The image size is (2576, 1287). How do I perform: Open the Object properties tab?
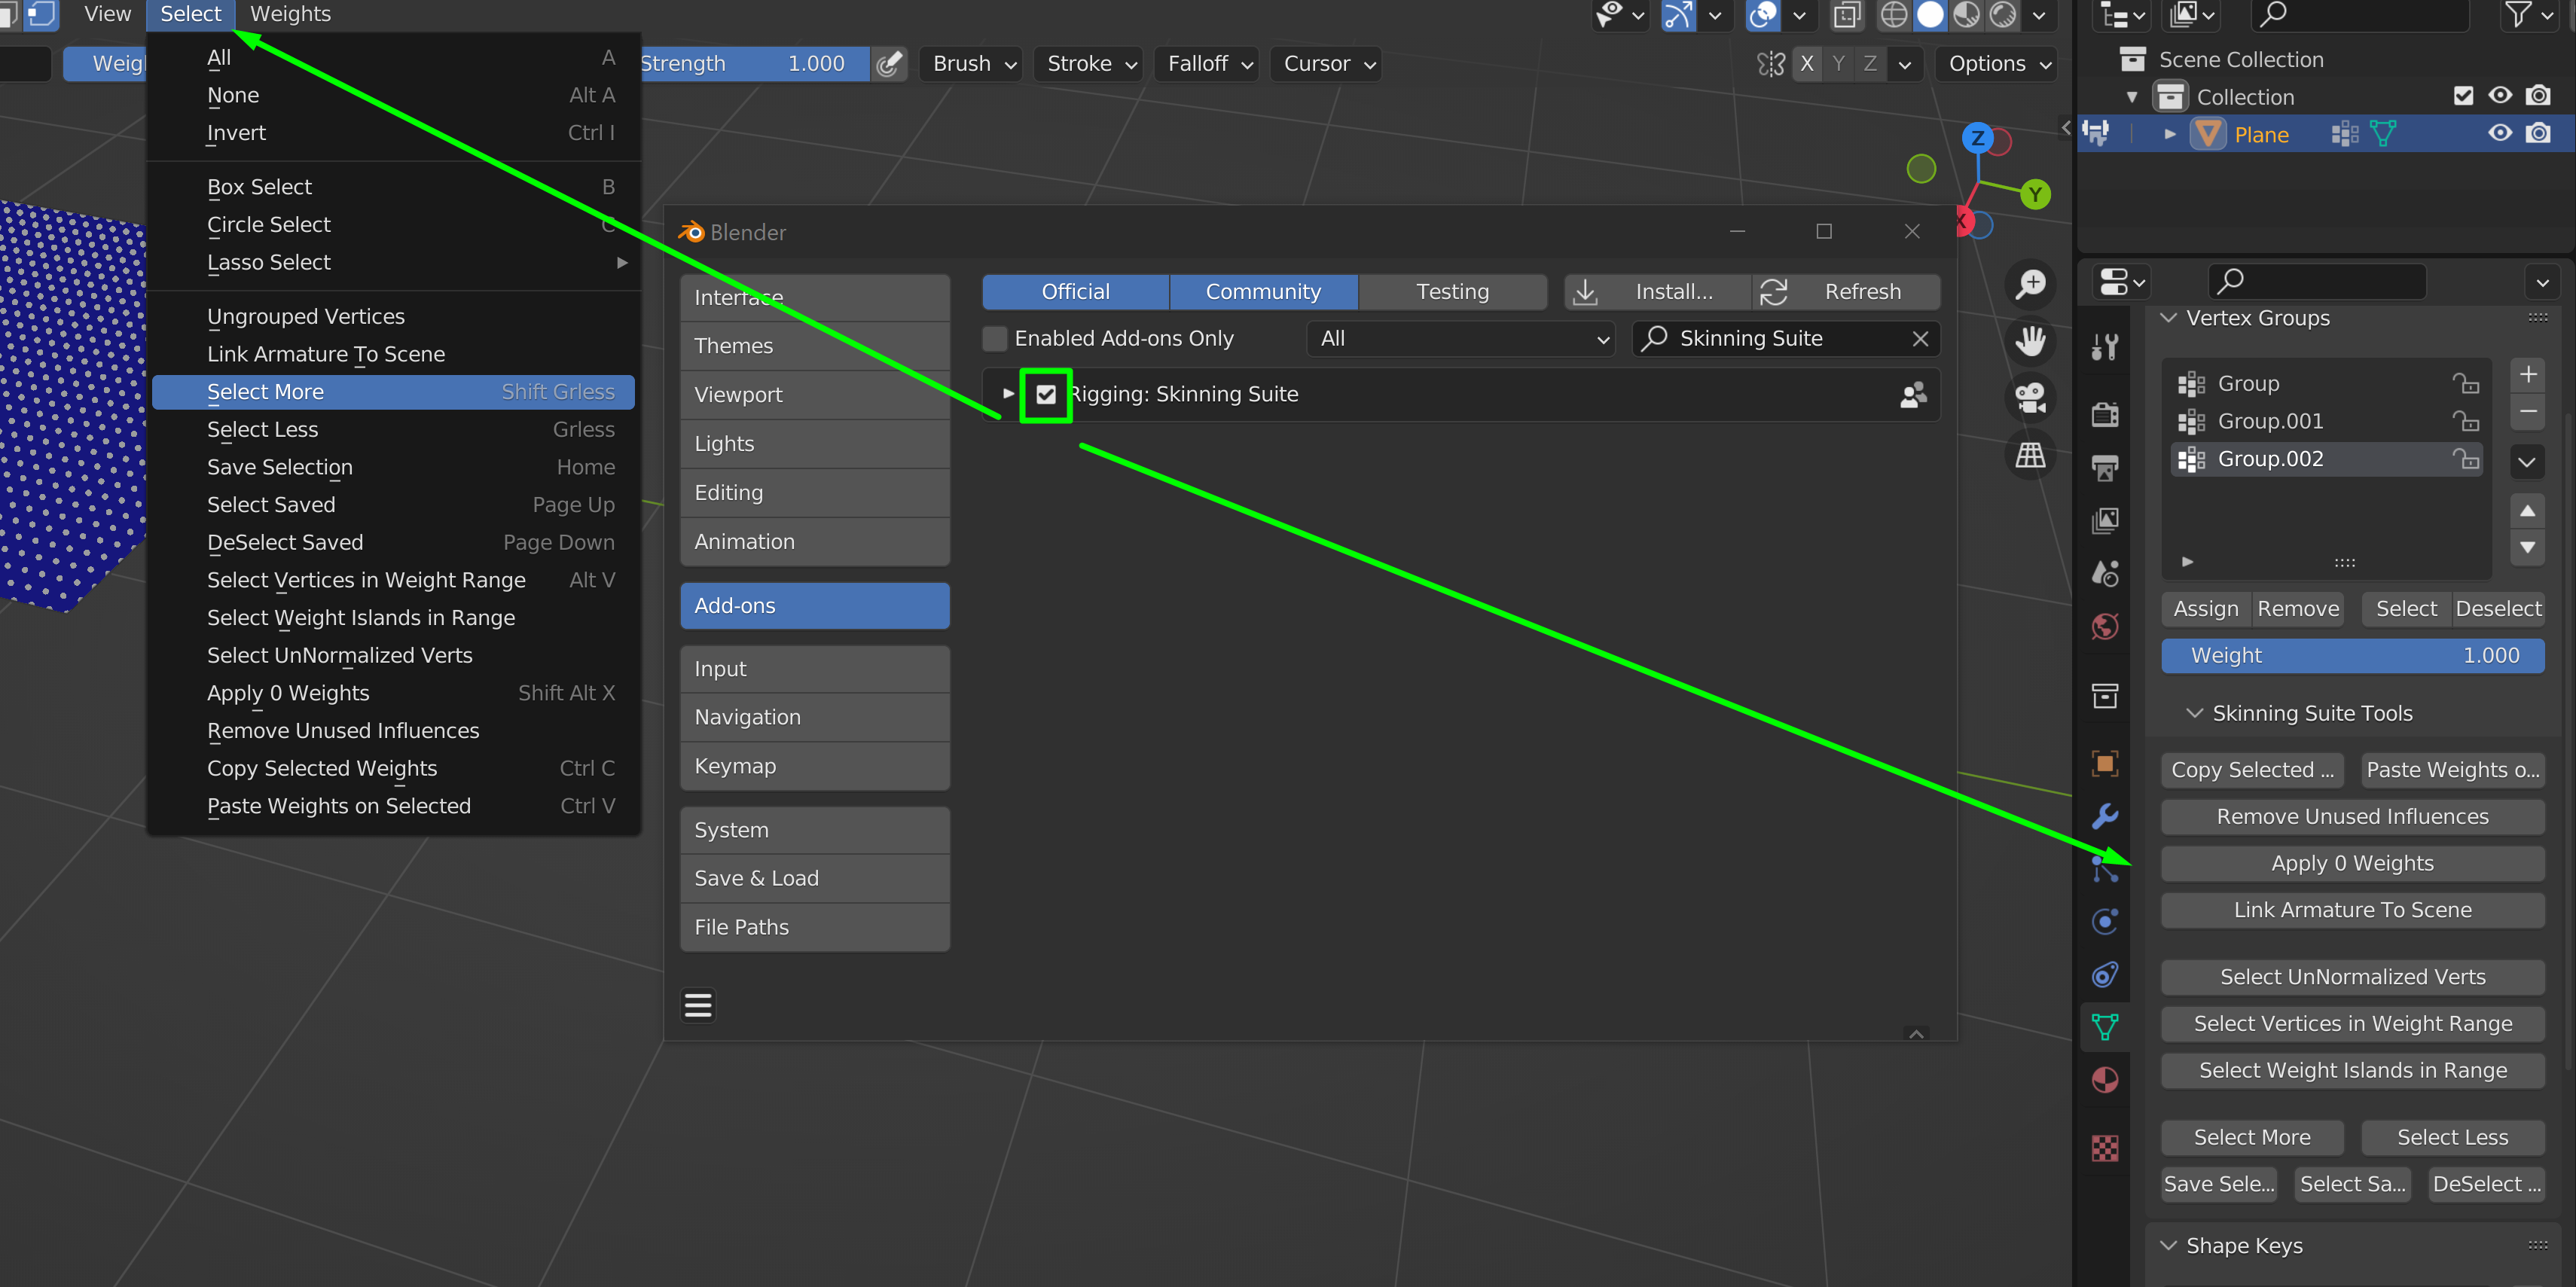(x=2105, y=764)
